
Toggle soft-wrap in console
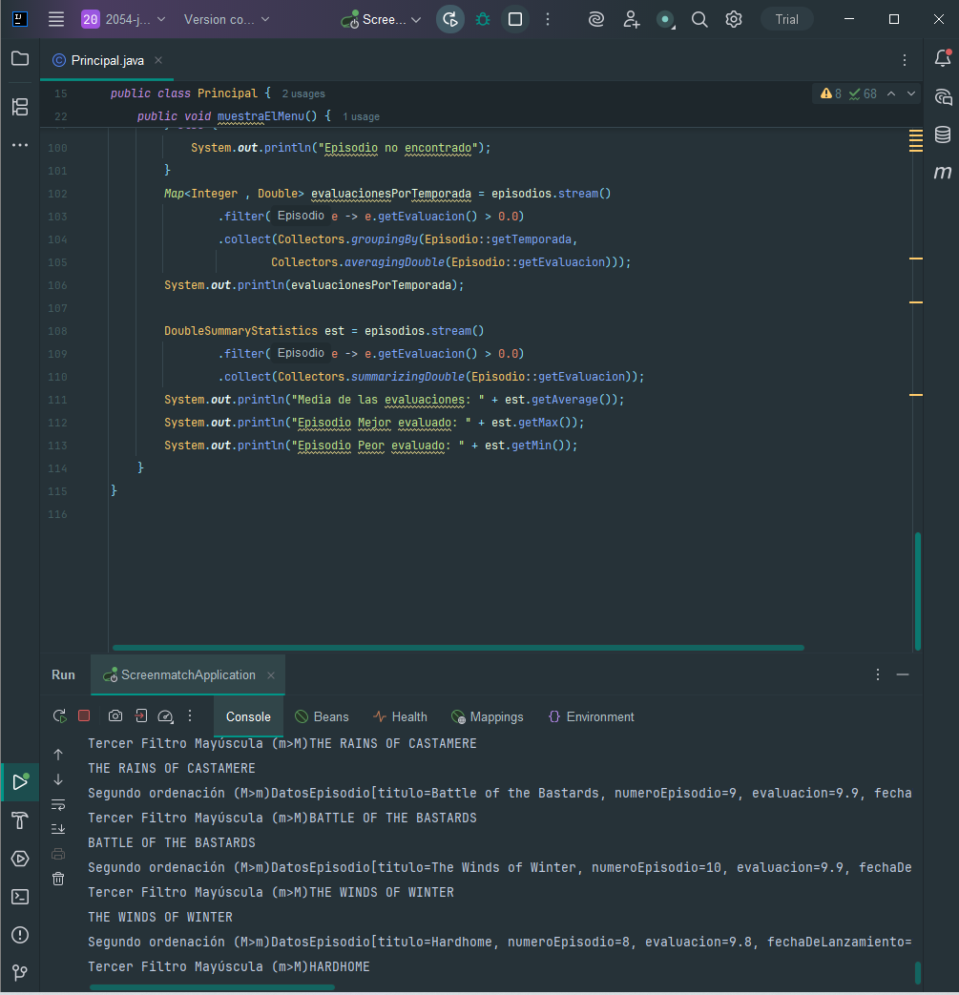tap(58, 804)
